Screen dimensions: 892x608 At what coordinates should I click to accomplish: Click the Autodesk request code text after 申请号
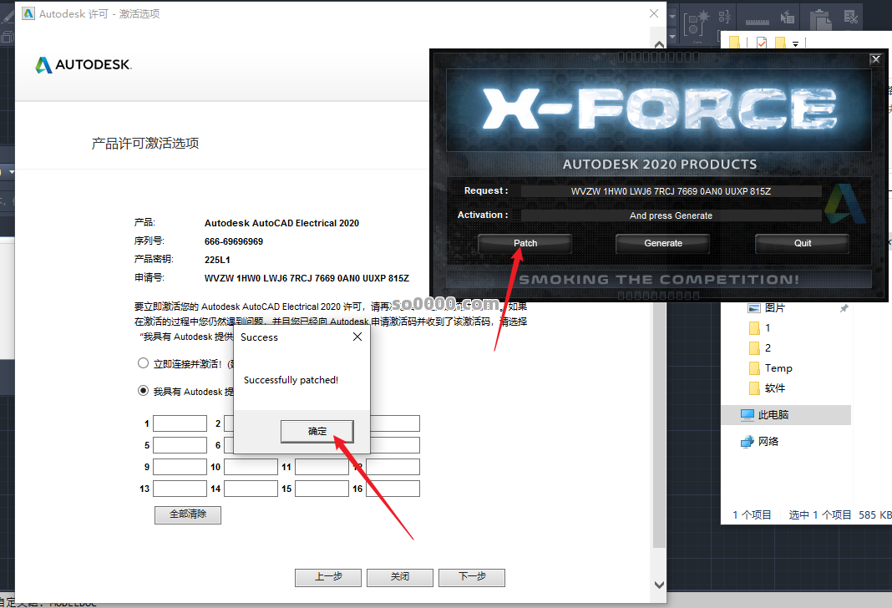click(x=307, y=279)
